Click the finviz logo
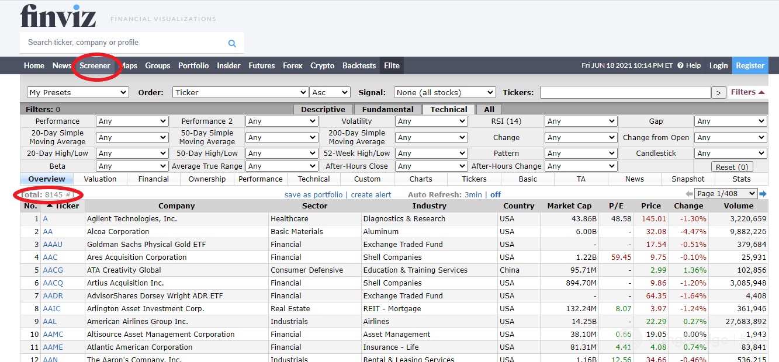The image size is (779, 362). tap(58, 16)
